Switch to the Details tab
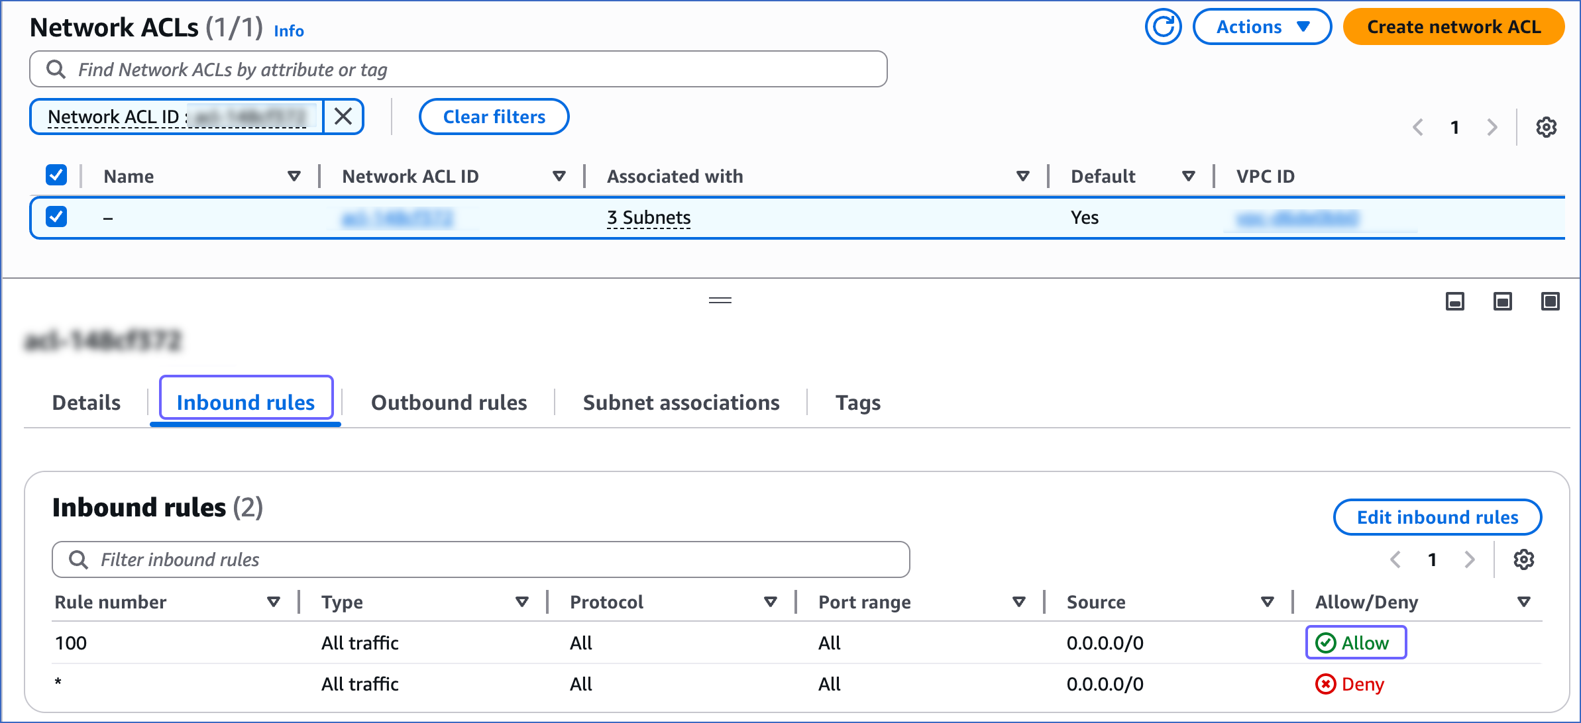The image size is (1581, 723). point(86,403)
